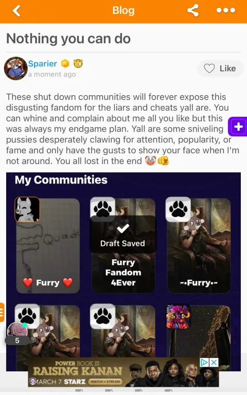
Task: Tap the gold A+ membership badge
Action: tap(65, 63)
